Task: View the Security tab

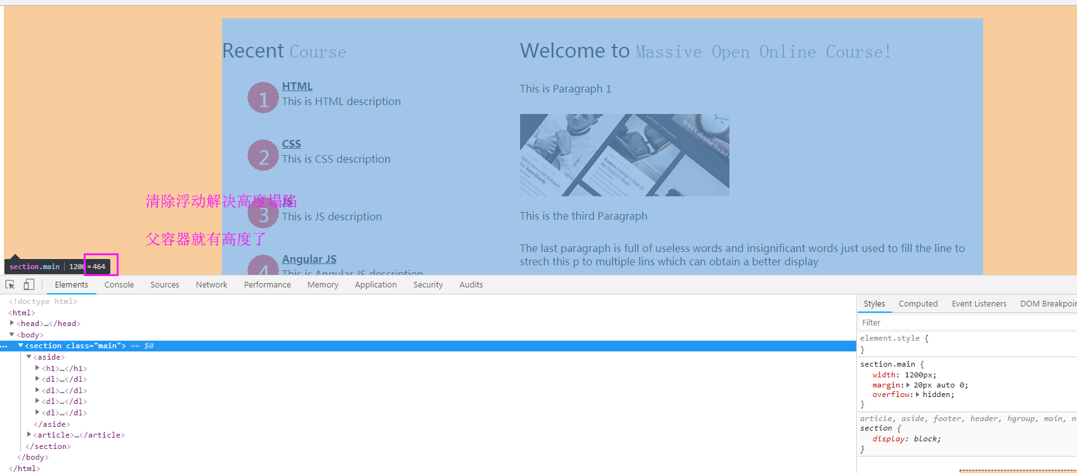Action: click(428, 285)
